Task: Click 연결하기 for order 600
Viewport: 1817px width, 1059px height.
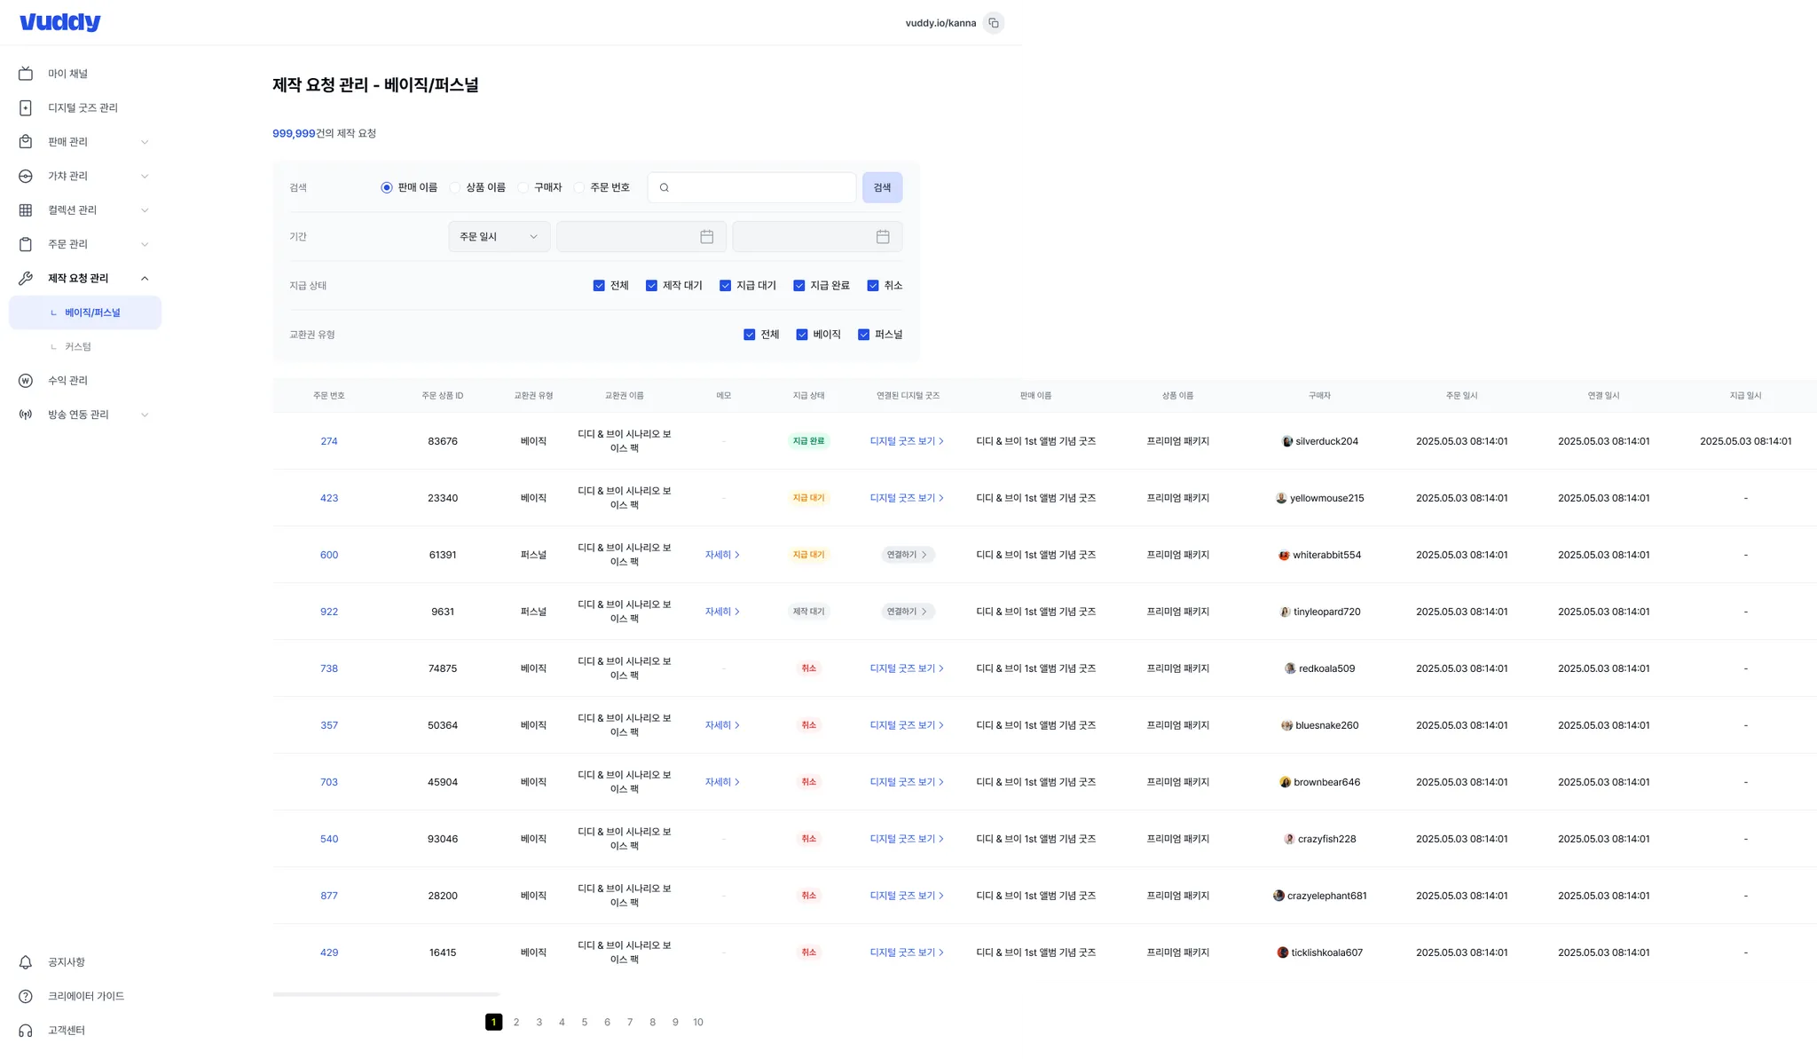Action: 908,555
